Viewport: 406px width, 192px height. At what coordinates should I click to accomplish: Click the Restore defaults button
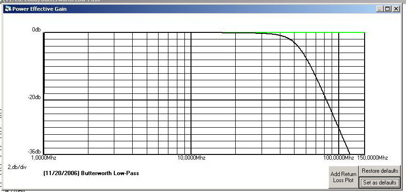tap(380, 171)
